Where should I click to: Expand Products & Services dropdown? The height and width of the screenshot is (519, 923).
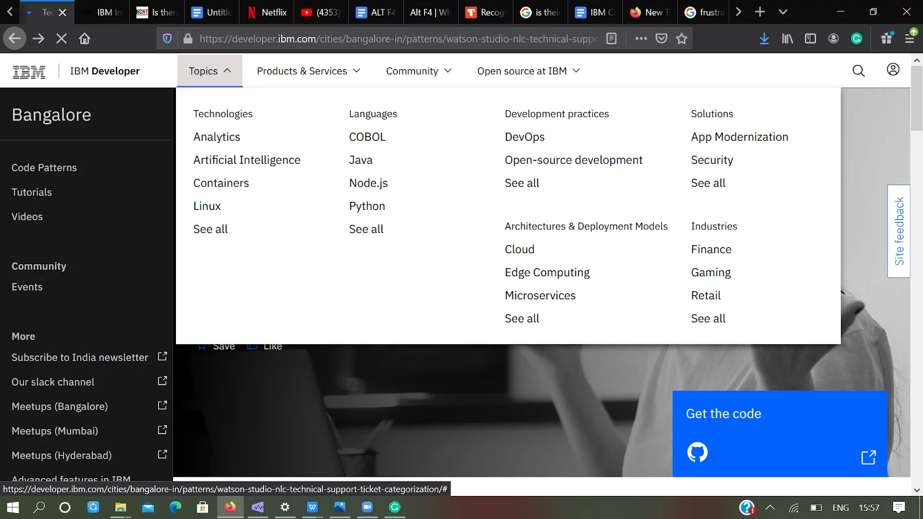coord(309,71)
